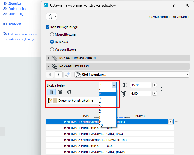Click the next page arrow icon
Image resolution: width=194 pixels, height=155 pixels.
pos(58,74)
